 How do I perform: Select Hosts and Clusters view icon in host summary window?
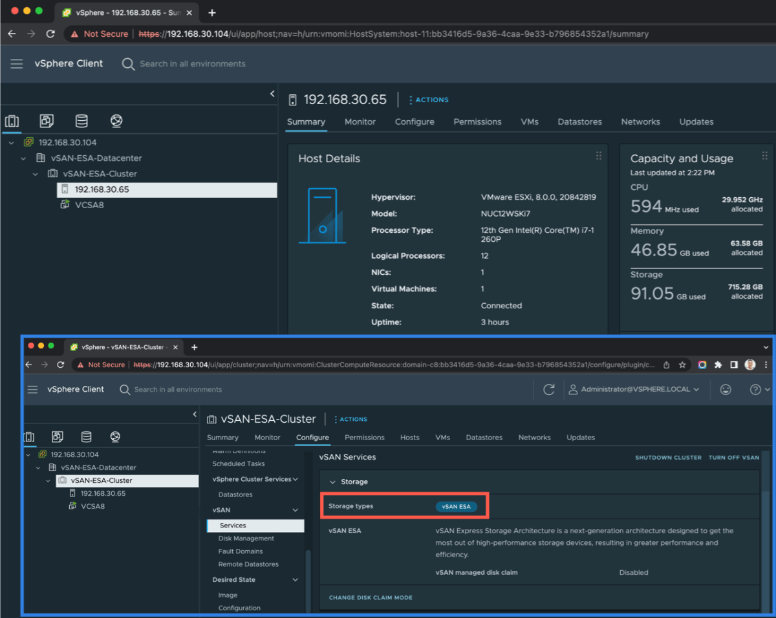pyautogui.click(x=12, y=121)
